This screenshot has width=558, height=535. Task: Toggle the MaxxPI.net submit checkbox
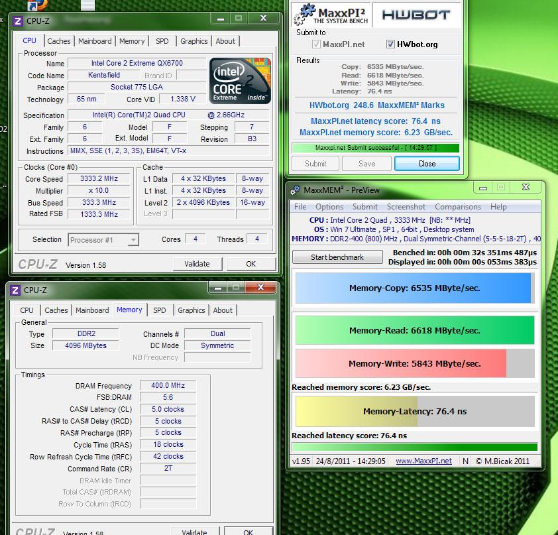[x=315, y=44]
